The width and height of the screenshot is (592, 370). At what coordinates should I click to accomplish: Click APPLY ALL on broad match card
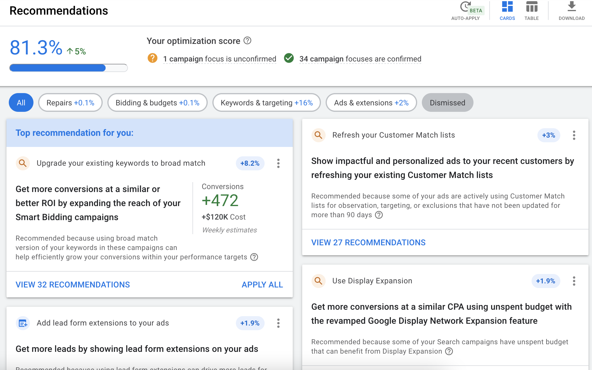(262, 284)
